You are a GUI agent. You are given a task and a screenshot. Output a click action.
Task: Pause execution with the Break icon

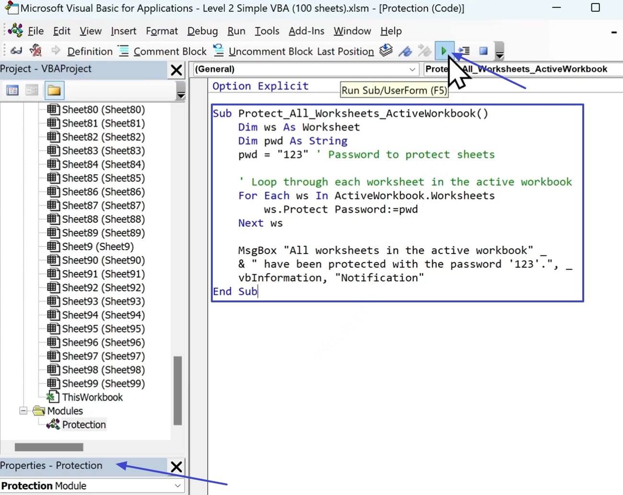463,51
